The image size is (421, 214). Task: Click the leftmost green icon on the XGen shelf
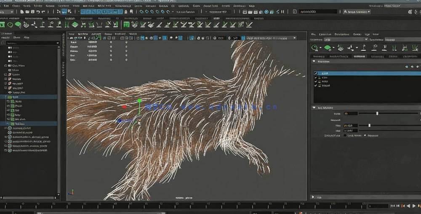[x=3, y=25]
